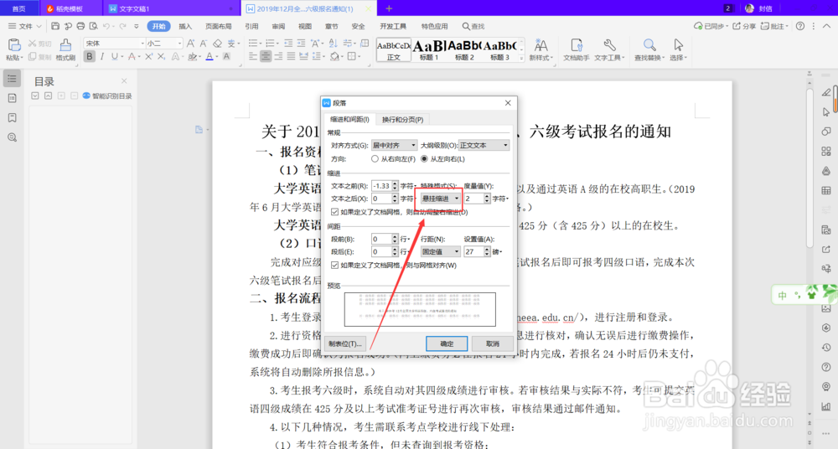The height and width of the screenshot is (449, 838).
Task: Open alignment (对齐方式) dropdown in dialog
Action: pos(395,146)
